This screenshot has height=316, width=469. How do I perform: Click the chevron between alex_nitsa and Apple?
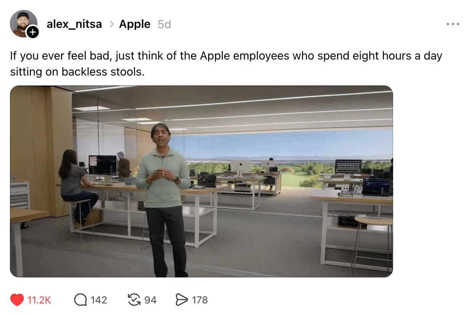[x=111, y=24]
